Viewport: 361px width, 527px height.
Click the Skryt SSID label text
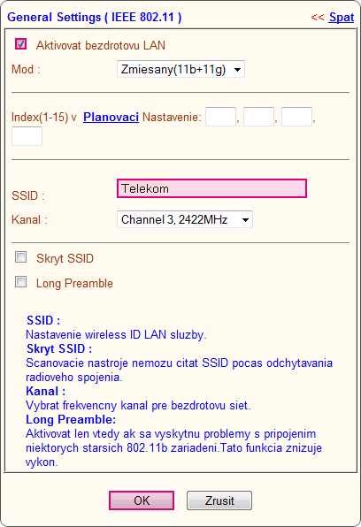click(x=65, y=258)
